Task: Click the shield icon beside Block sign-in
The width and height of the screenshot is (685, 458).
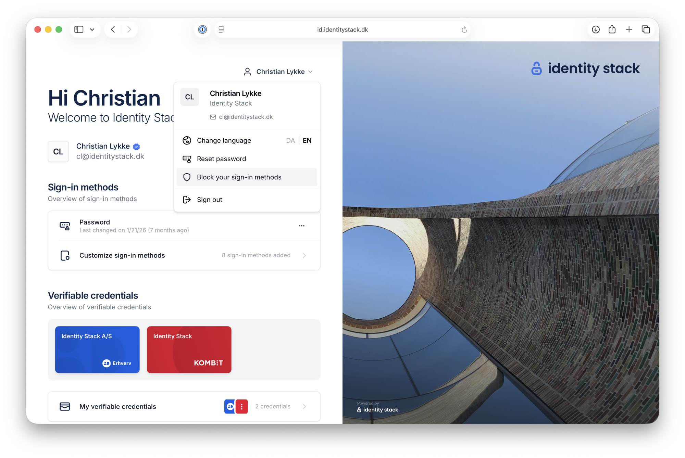Action: [187, 177]
